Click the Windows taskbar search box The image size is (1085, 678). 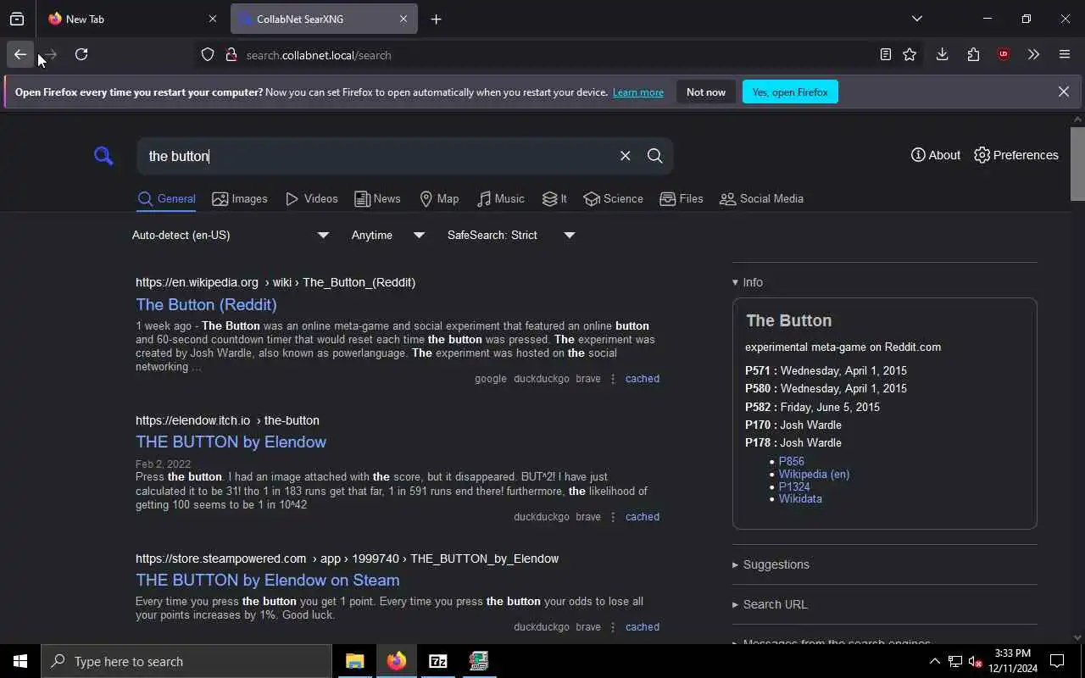point(186,661)
